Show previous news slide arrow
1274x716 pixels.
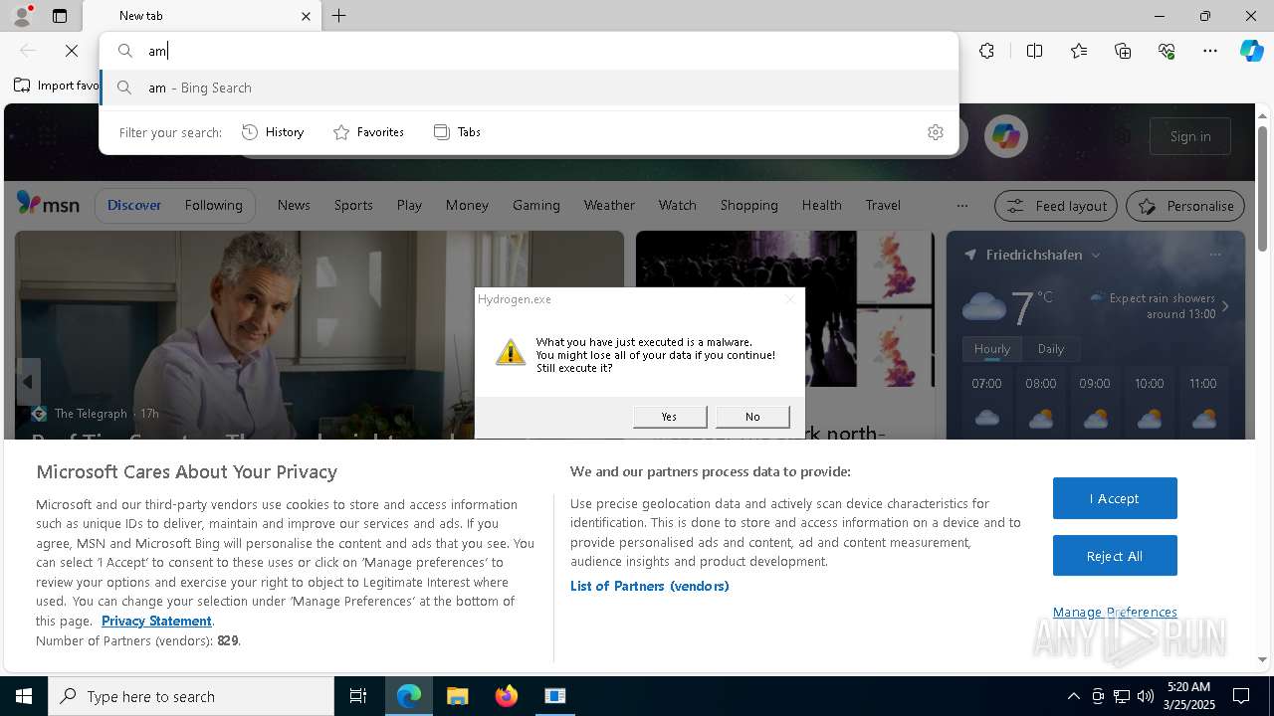click(x=27, y=382)
